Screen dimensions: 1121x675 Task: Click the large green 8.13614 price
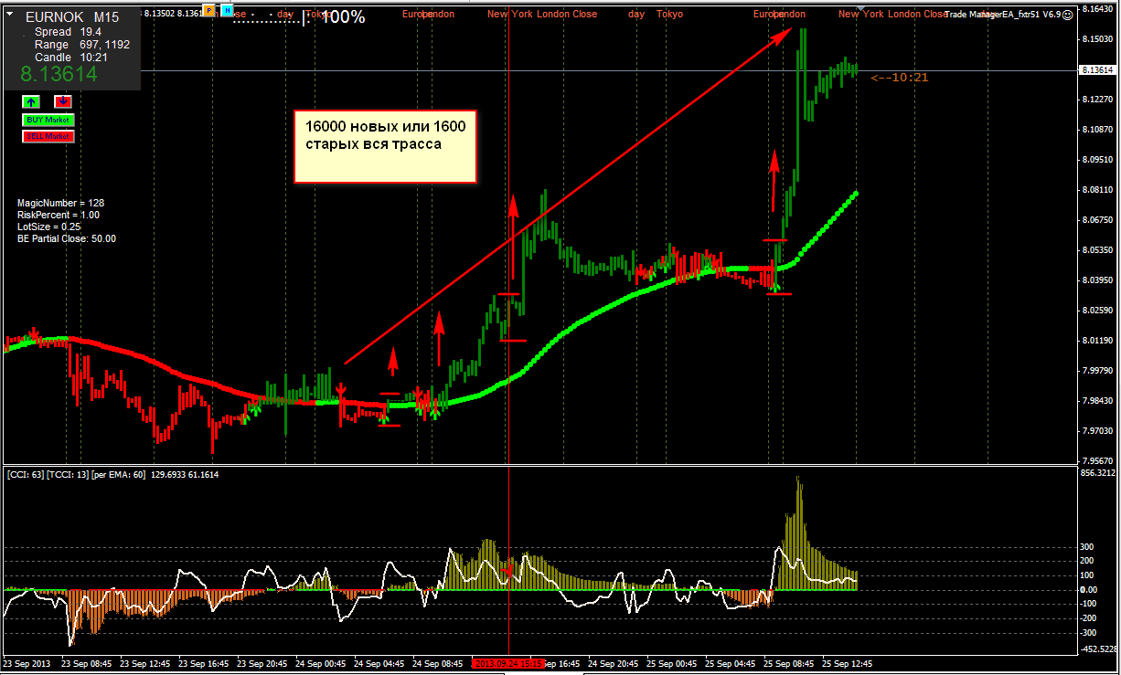pos(59,75)
